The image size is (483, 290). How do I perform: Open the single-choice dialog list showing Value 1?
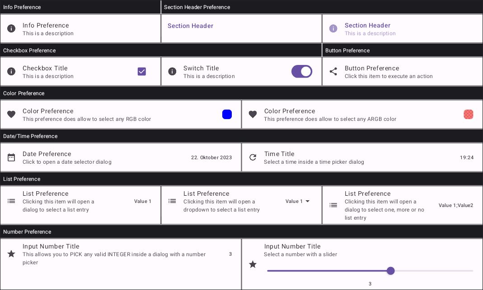click(x=142, y=201)
